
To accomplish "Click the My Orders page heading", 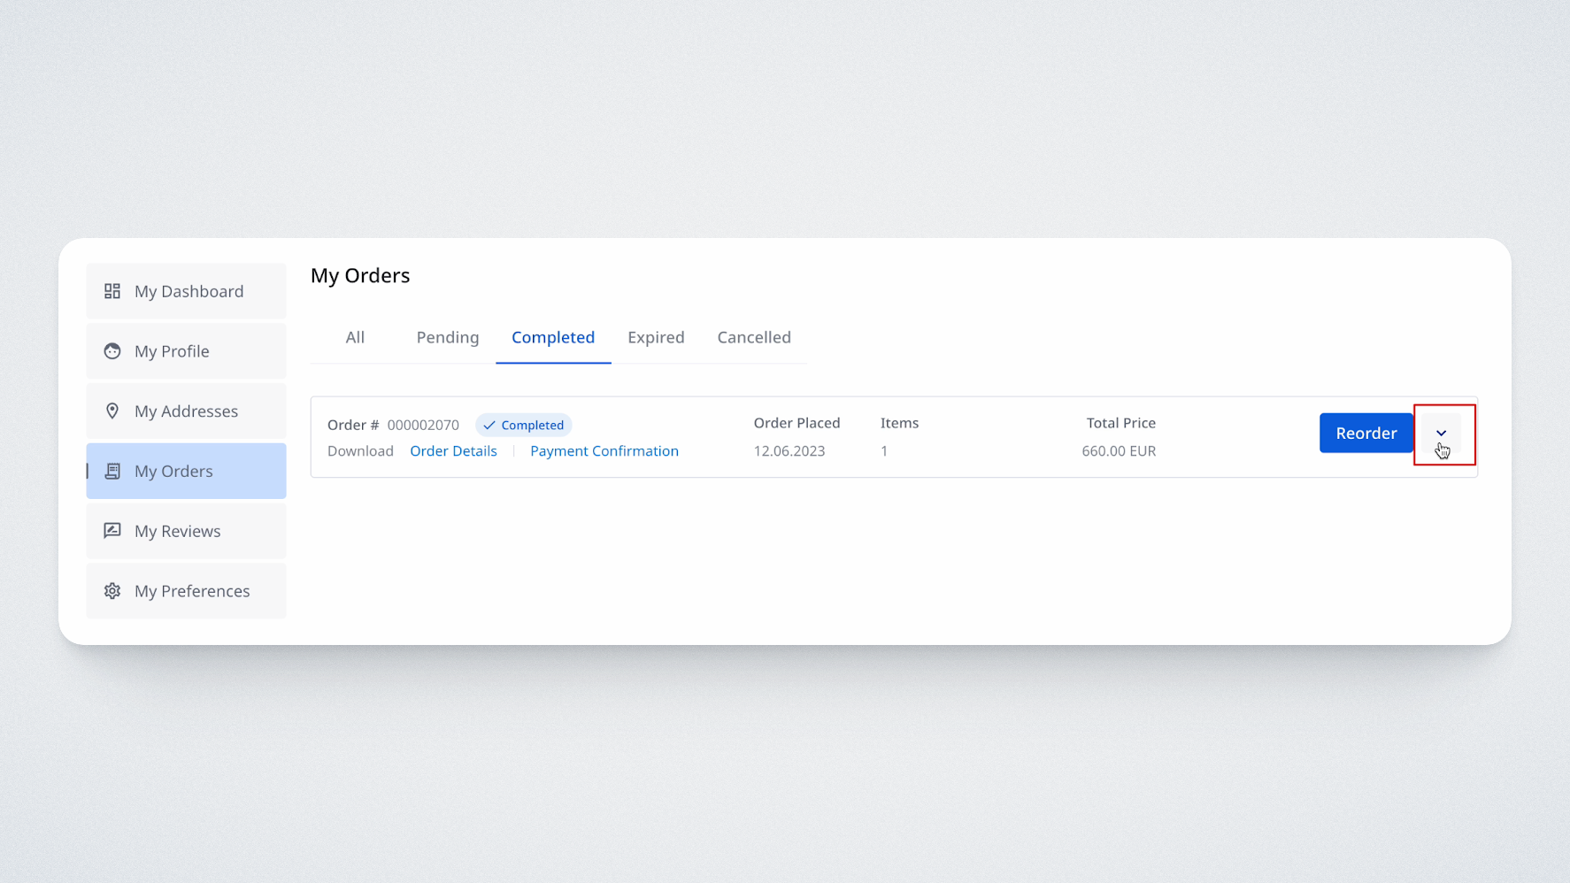I will click(360, 275).
